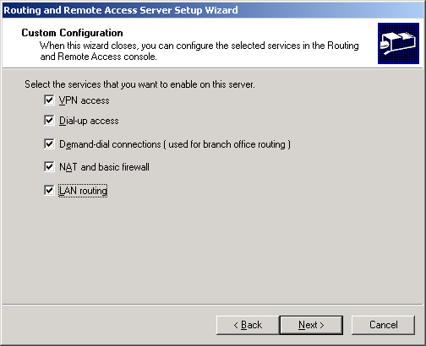Toggle the Dial-up access checkbox

(49, 121)
